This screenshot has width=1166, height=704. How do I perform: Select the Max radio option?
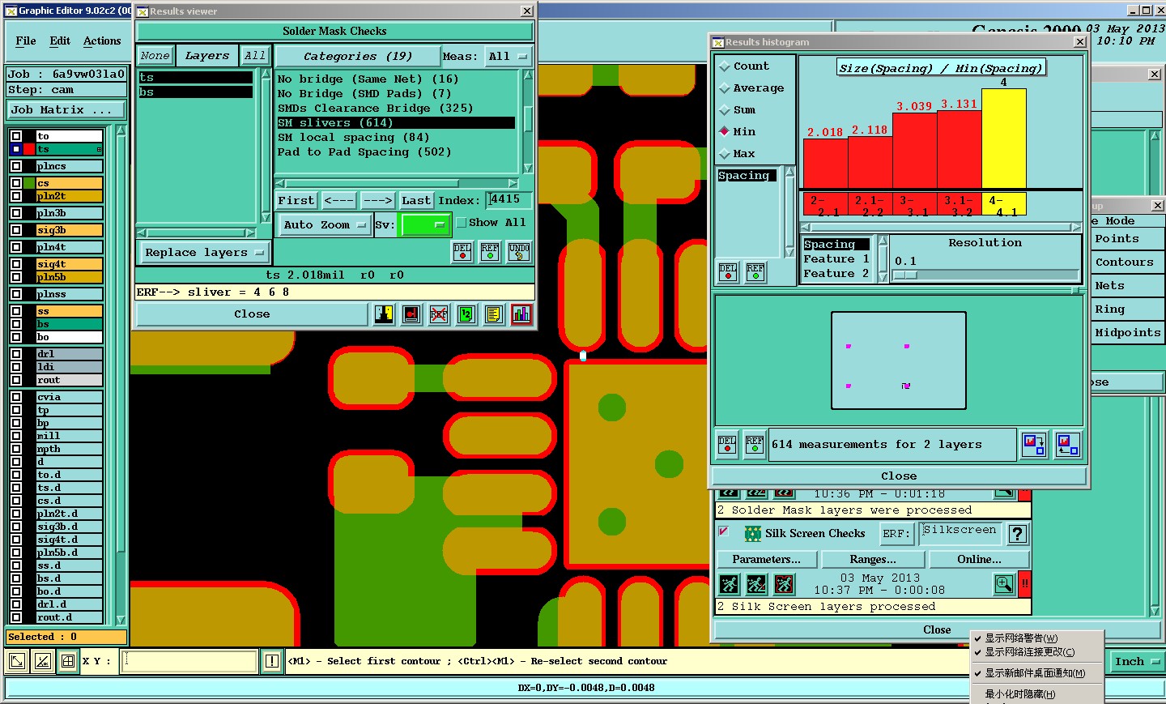pyautogui.click(x=725, y=154)
